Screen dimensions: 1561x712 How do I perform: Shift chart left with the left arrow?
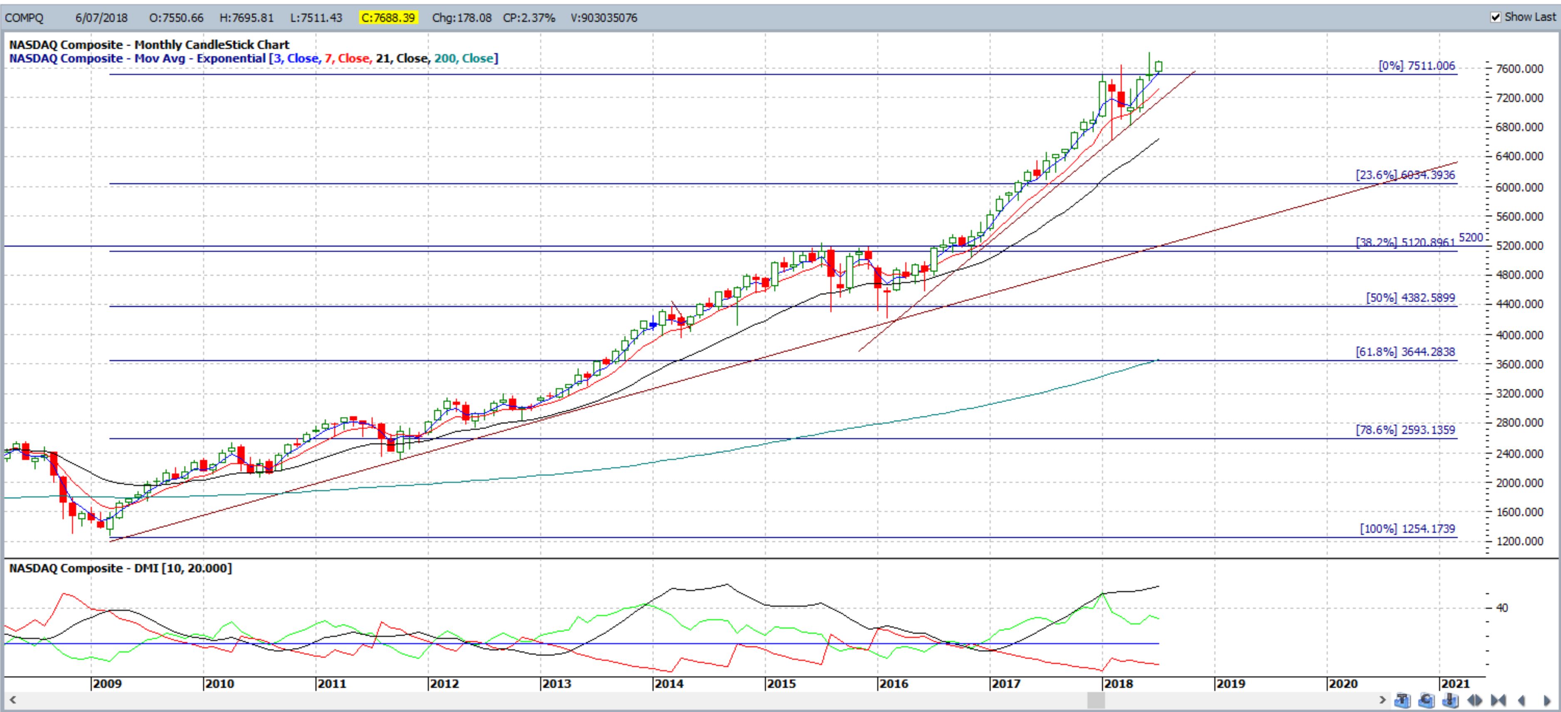(x=1521, y=701)
